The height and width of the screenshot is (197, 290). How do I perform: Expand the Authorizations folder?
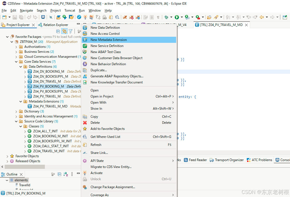coord(16,47)
